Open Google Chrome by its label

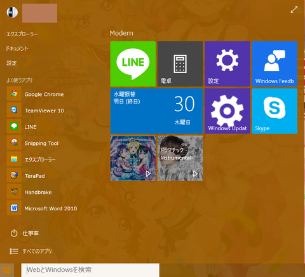coord(44,95)
